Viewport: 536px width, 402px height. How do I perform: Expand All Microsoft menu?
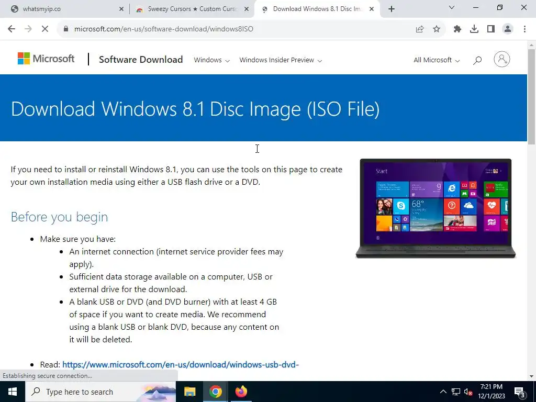click(x=437, y=60)
